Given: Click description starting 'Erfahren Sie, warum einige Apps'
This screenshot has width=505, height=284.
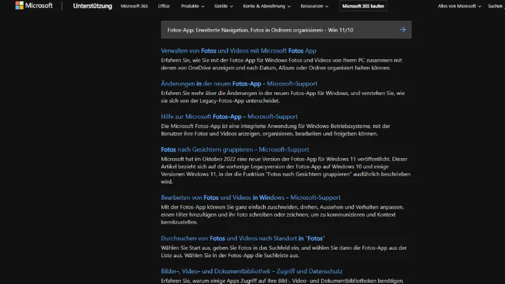Looking at the screenshot, I should tap(282, 281).
